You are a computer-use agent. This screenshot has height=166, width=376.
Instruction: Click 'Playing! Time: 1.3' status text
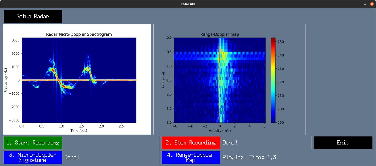(249, 157)
